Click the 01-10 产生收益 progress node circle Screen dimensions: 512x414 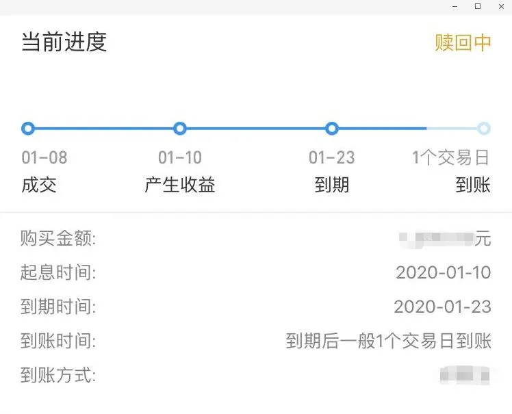pos(180,129)
